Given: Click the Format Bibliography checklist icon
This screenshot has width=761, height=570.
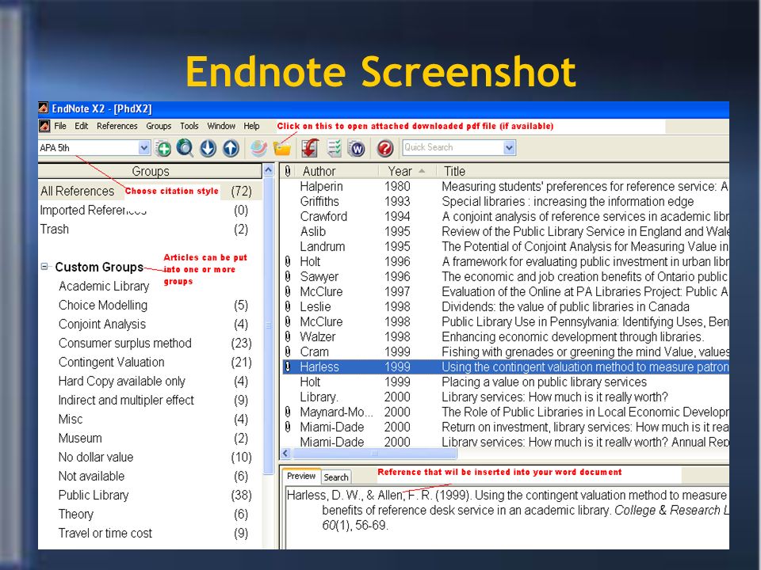Looking at the screenshot, I should pyautogui.click(x=334, y=148).
